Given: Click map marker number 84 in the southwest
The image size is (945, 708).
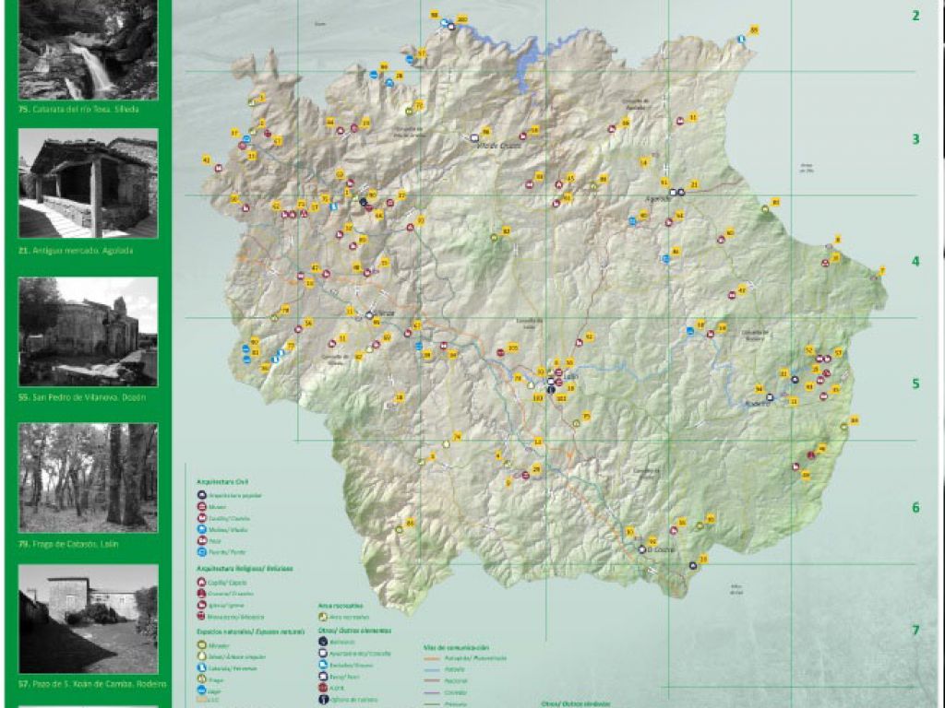Looking at the screenshot, I should [410, 523].
